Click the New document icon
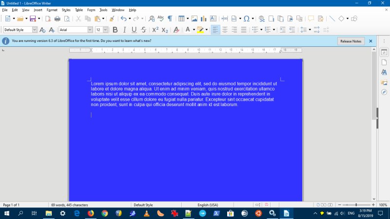Image resolution: width=390 pixels, height=219 pixels. point(8,18)
